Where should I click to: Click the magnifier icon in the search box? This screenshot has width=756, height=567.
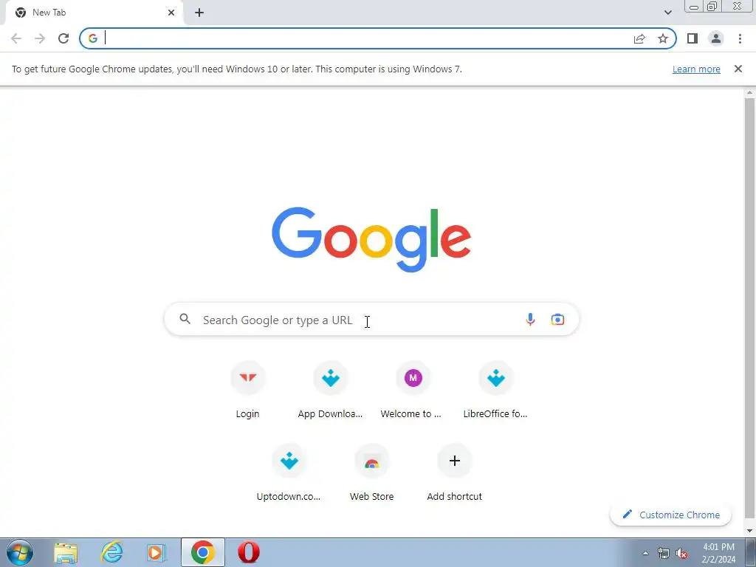185,319
